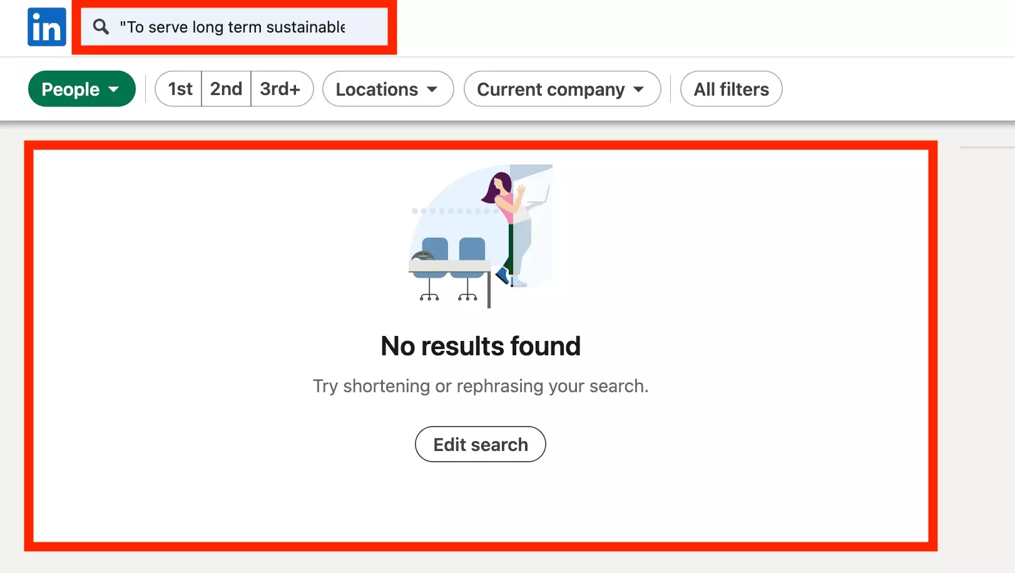This screenshot has height=573, width=1015.
Task: Click the chevron on the People pill
Action: (115, 89)
